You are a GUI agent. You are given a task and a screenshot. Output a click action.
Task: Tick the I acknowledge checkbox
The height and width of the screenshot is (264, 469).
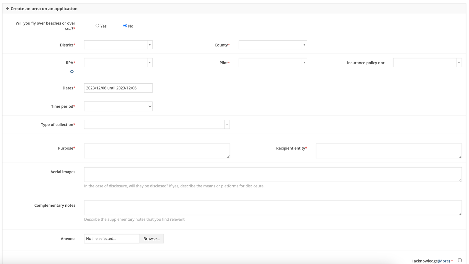pyautogui.click(x=460, y=260)
